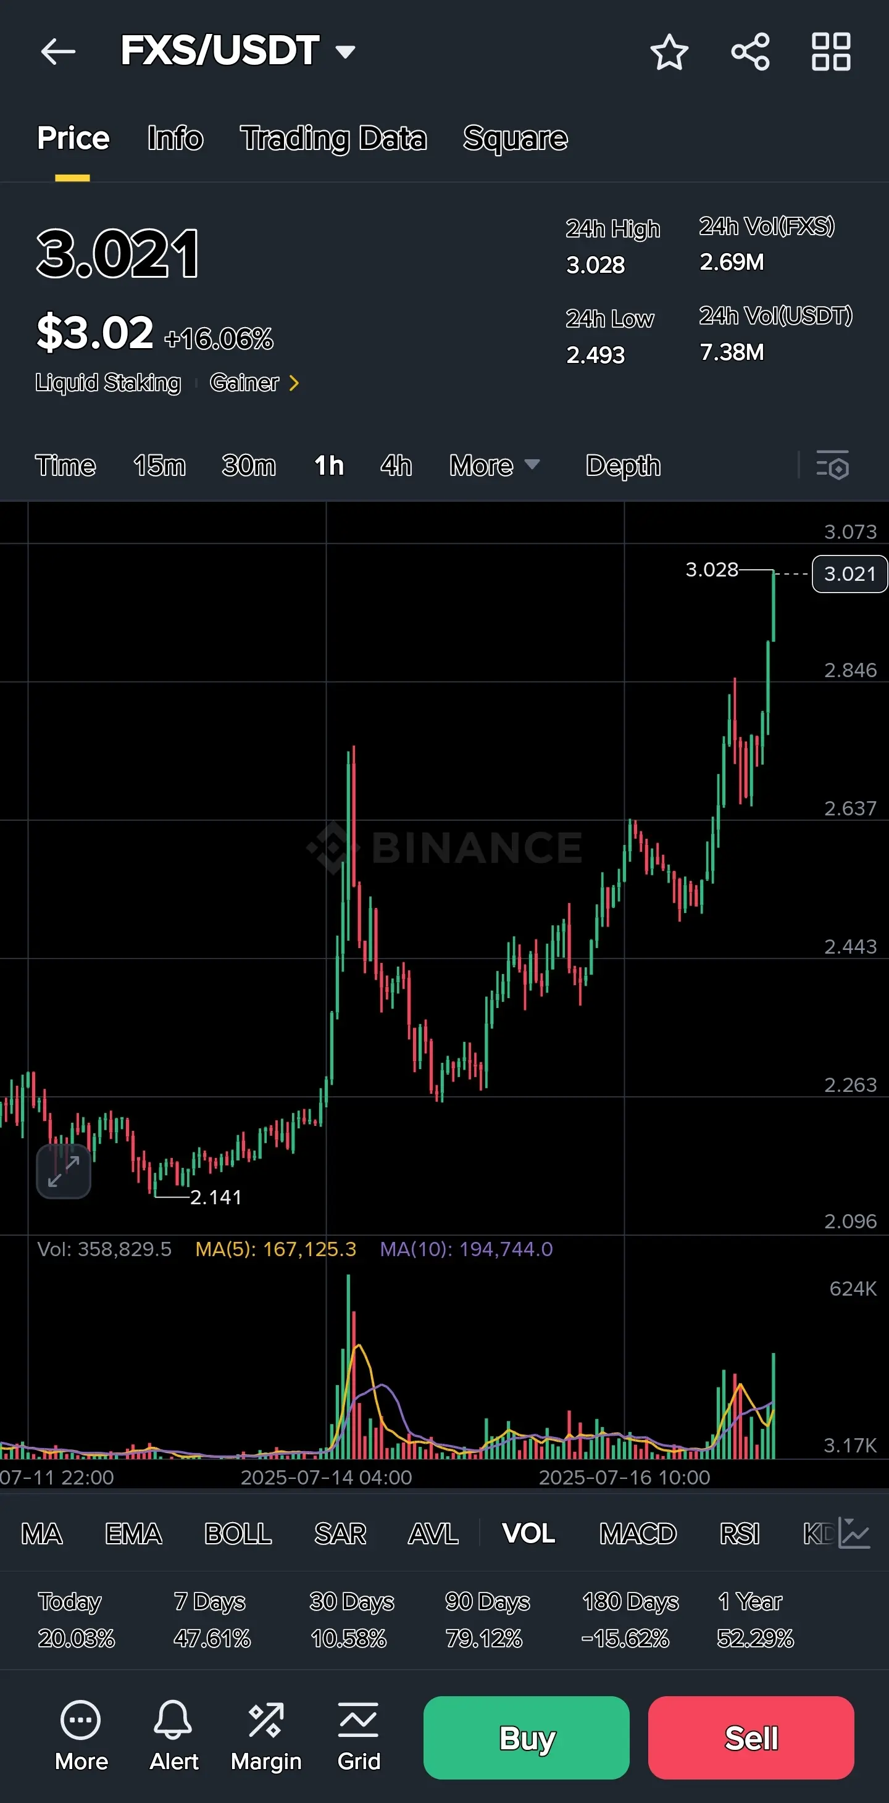Show the Depth chart
889x1803 pixels.
tap(623, 465)
